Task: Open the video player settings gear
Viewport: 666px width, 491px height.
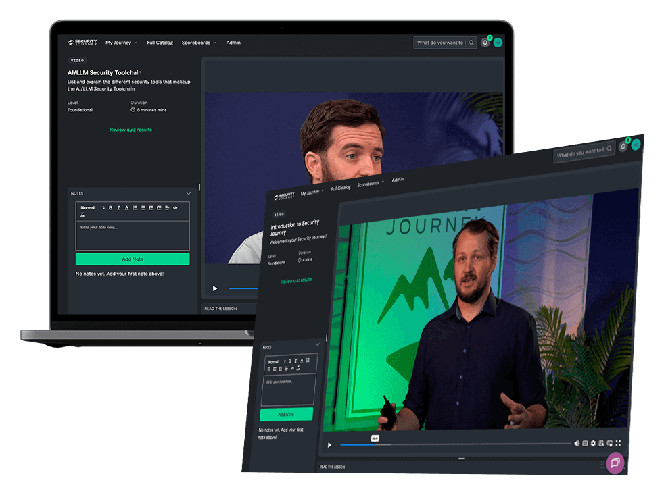Action: point(593,444)
